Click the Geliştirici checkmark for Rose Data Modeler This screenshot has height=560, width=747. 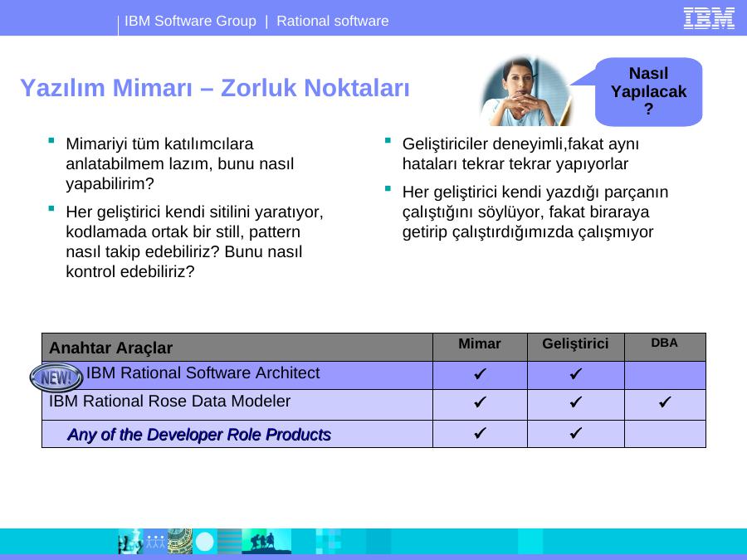tap(575, 402)
